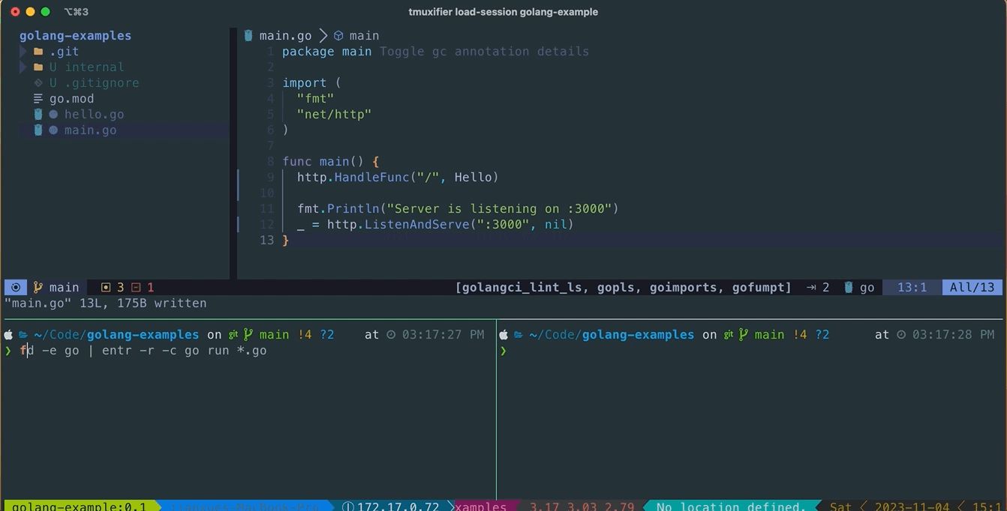Click the cube symbol icon in breadcrumb
The width and height of the screenshot is (1007, 511).
(x=338, y=36)
